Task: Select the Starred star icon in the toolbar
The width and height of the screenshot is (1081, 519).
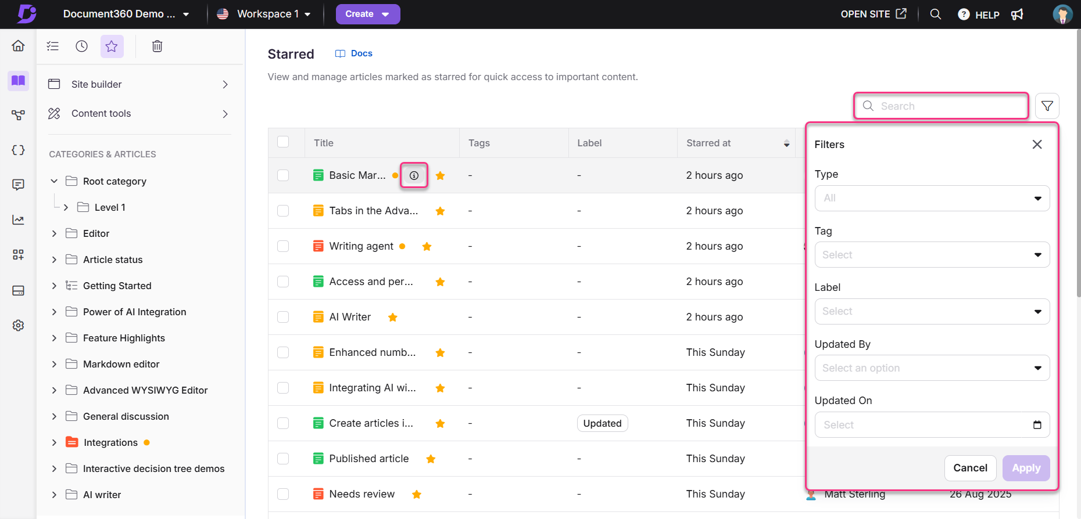Action: click(112, 46)
